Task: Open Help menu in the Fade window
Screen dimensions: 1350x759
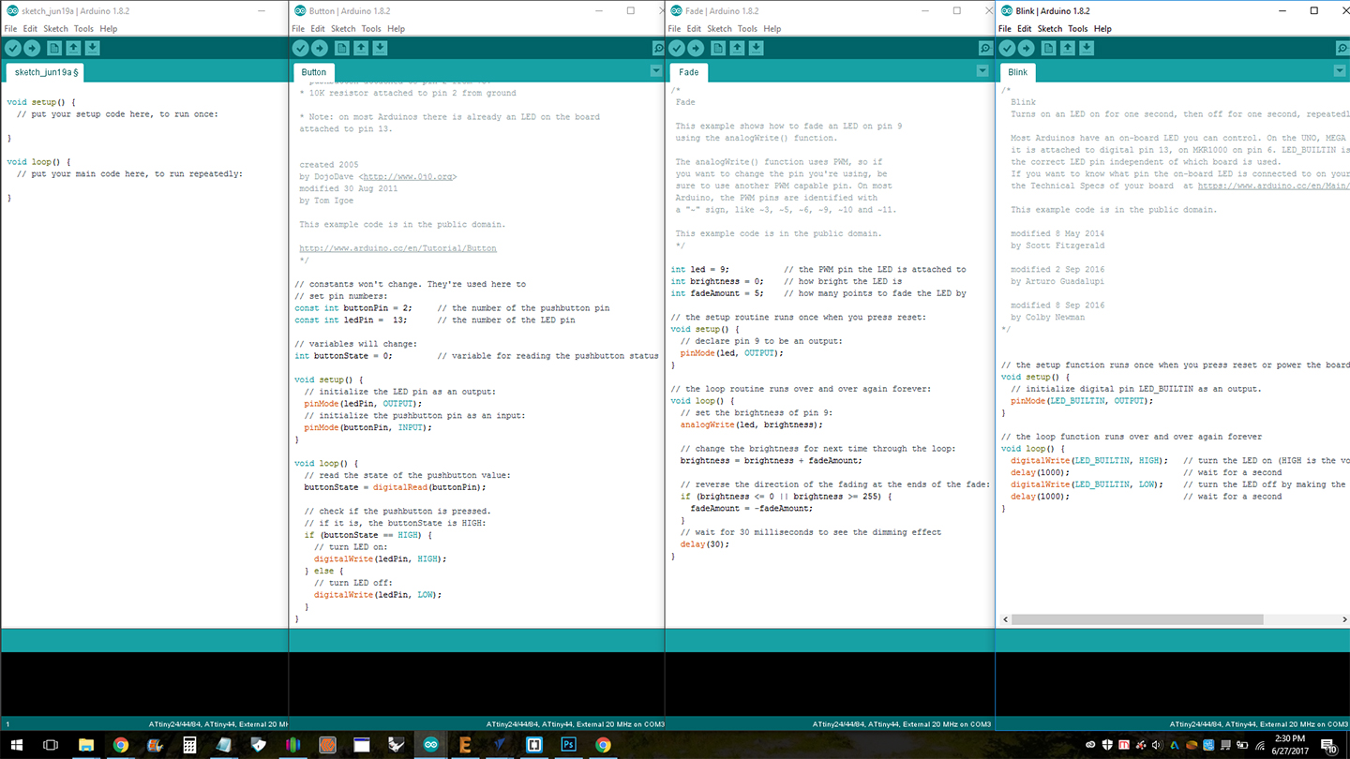Action: pos(772,29)
